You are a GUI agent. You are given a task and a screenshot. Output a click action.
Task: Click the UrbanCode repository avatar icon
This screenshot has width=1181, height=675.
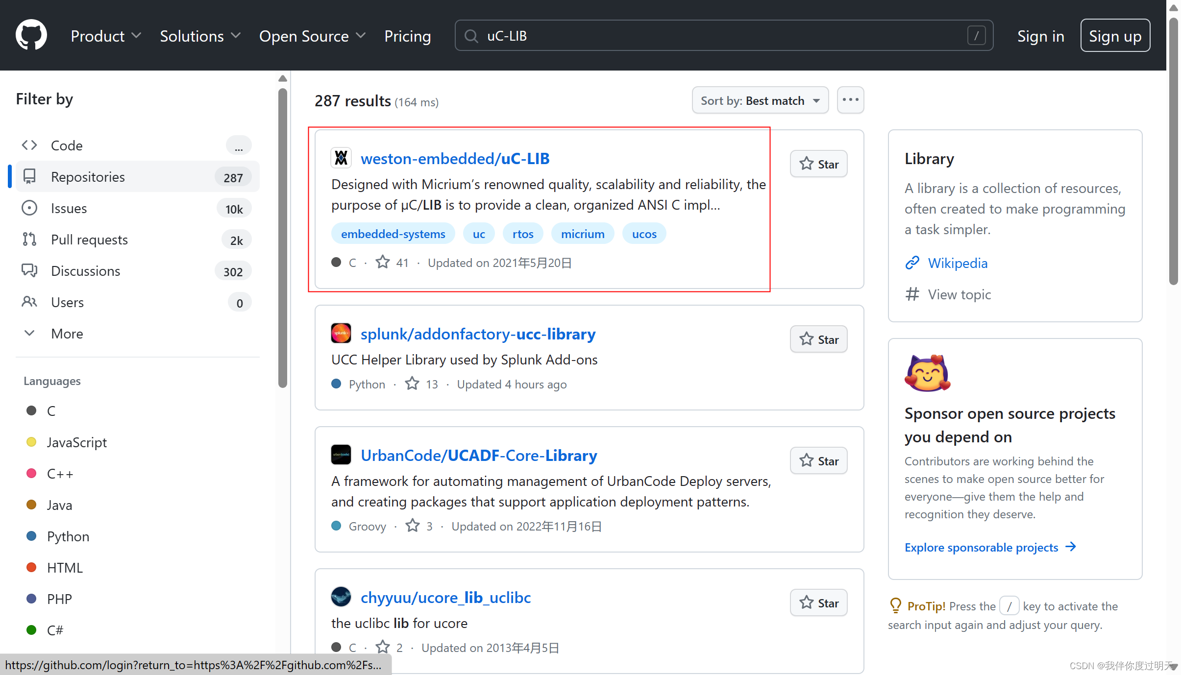click(341, 455)
